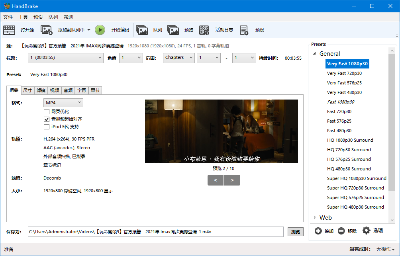Click the minus icon to remove preset
400x256 pixels.
coord(341,231)
